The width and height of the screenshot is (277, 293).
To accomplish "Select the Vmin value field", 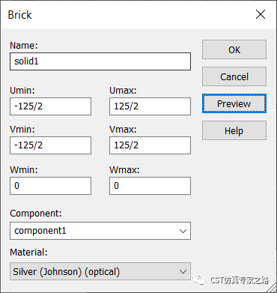I will coord(50,145).
